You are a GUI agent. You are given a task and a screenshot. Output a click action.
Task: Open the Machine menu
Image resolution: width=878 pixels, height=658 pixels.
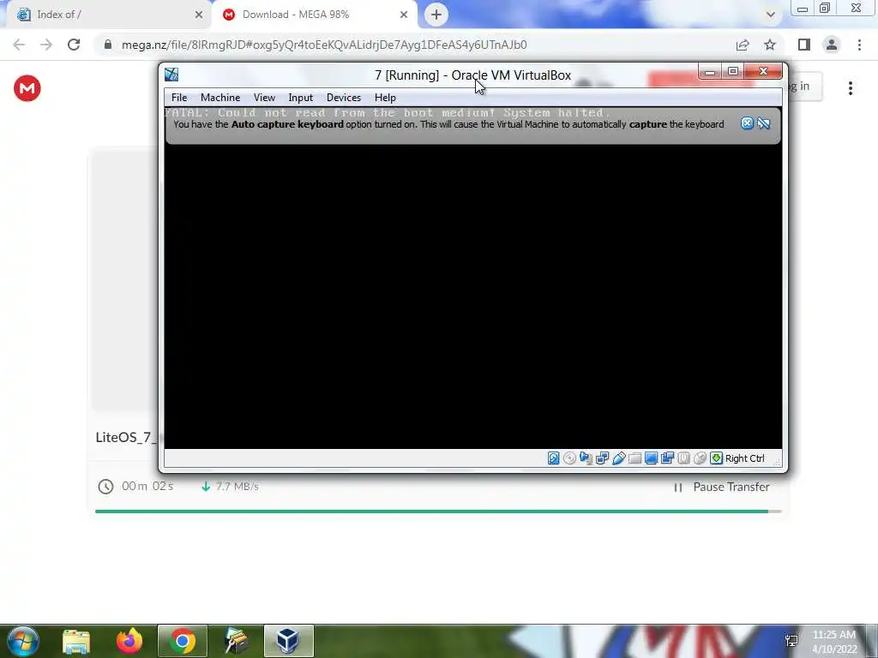click(x=220, y=98)
